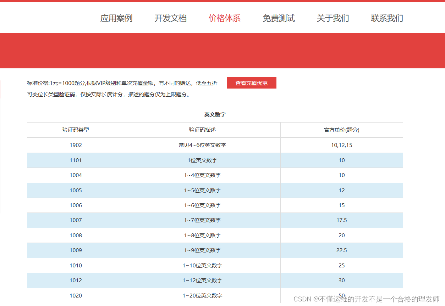Screen dimensions: 445x306
Task: Click the price cell 10,12,15
Action: click(x=342, y=145)
